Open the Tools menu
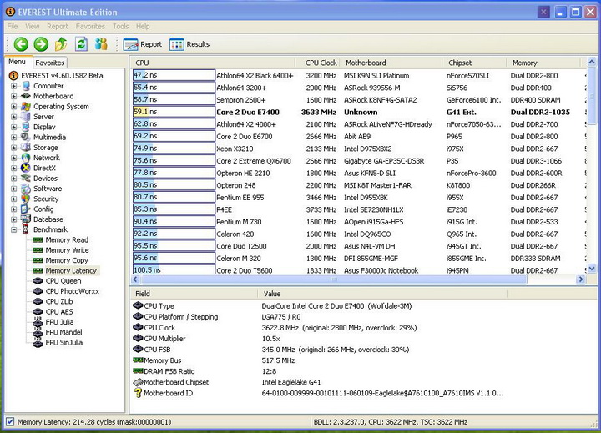 click(x=120, y=26)
